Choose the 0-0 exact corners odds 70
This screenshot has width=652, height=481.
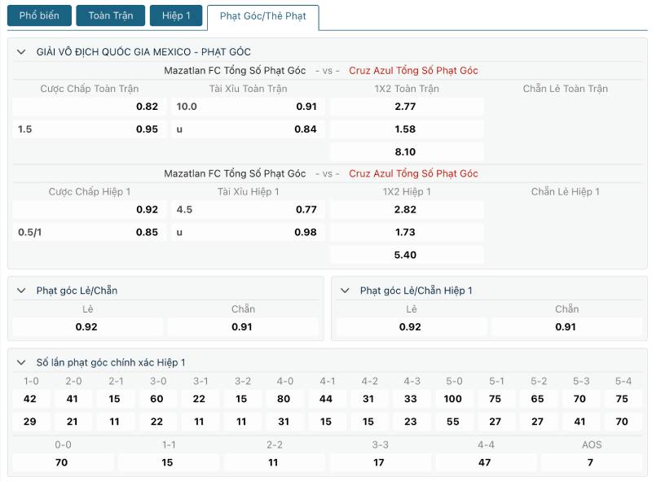tap(63, 462)
